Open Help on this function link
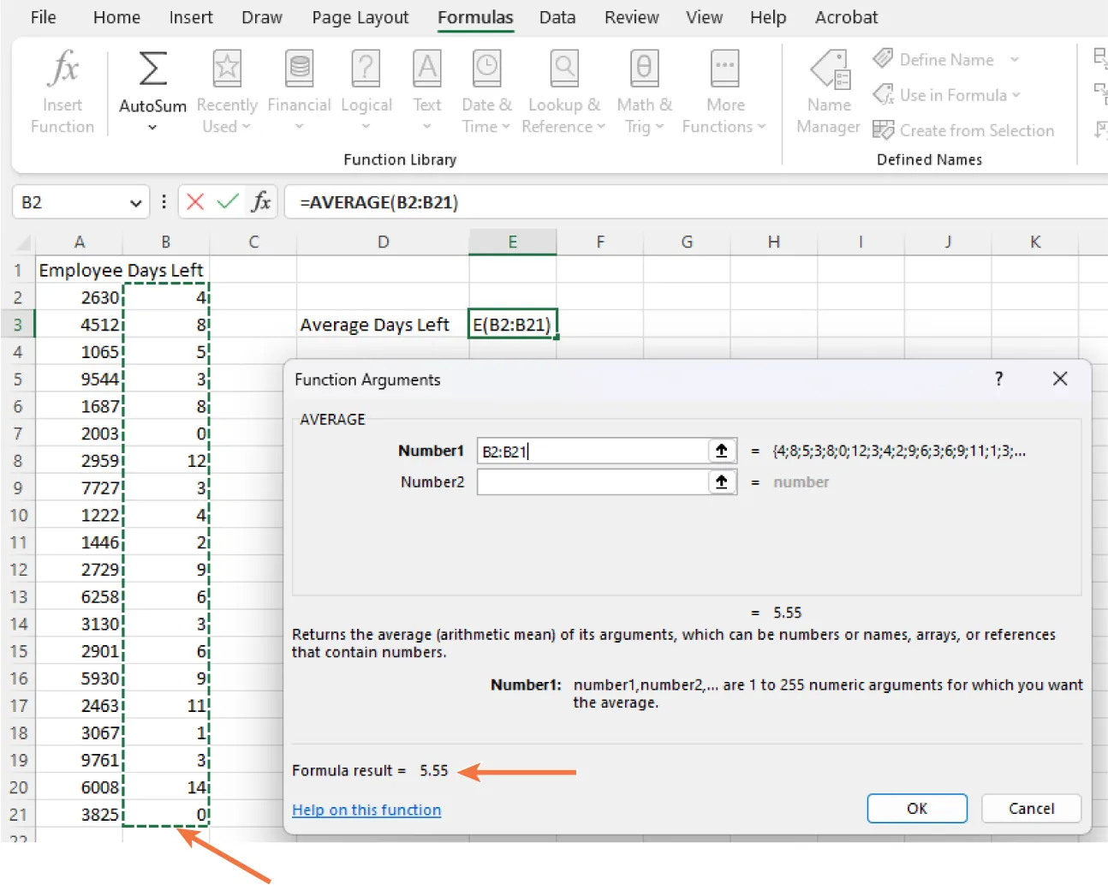The width and height of the screenshot is (1108, 885). 366,810
